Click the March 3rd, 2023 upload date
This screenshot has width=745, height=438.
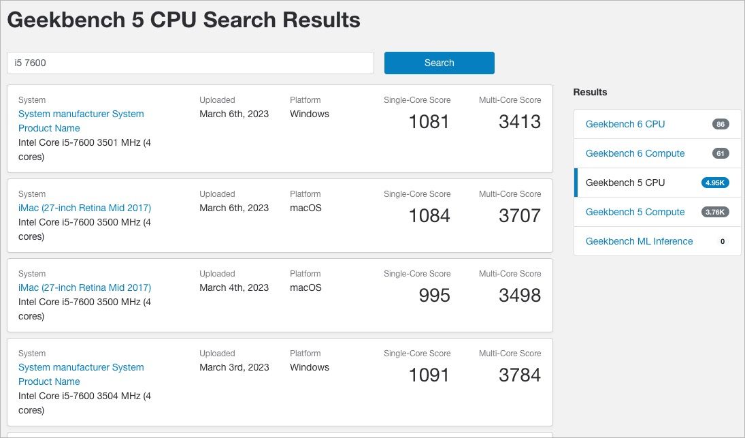pos(234,367)
